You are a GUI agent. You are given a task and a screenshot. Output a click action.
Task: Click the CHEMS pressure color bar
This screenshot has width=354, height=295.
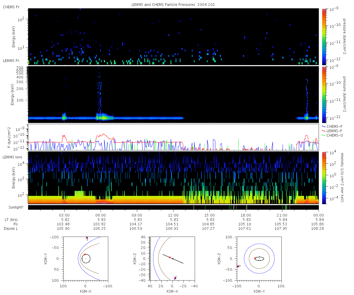(324, 37)
